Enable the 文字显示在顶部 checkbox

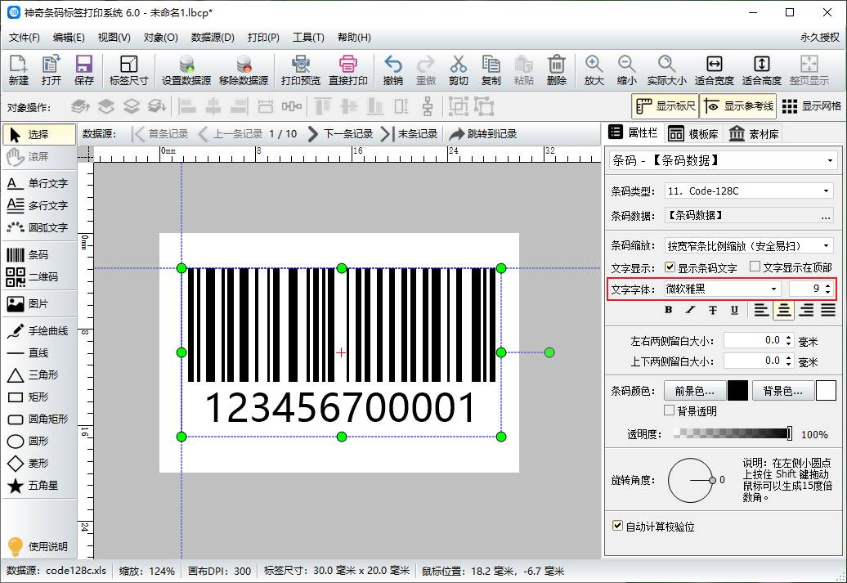(755, 267)
